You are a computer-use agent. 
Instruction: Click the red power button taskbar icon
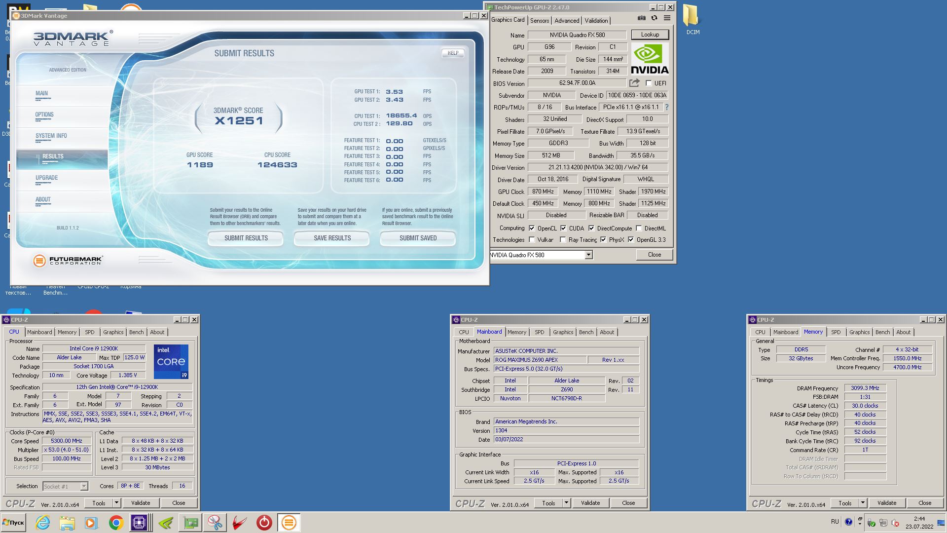click(264, 523)
